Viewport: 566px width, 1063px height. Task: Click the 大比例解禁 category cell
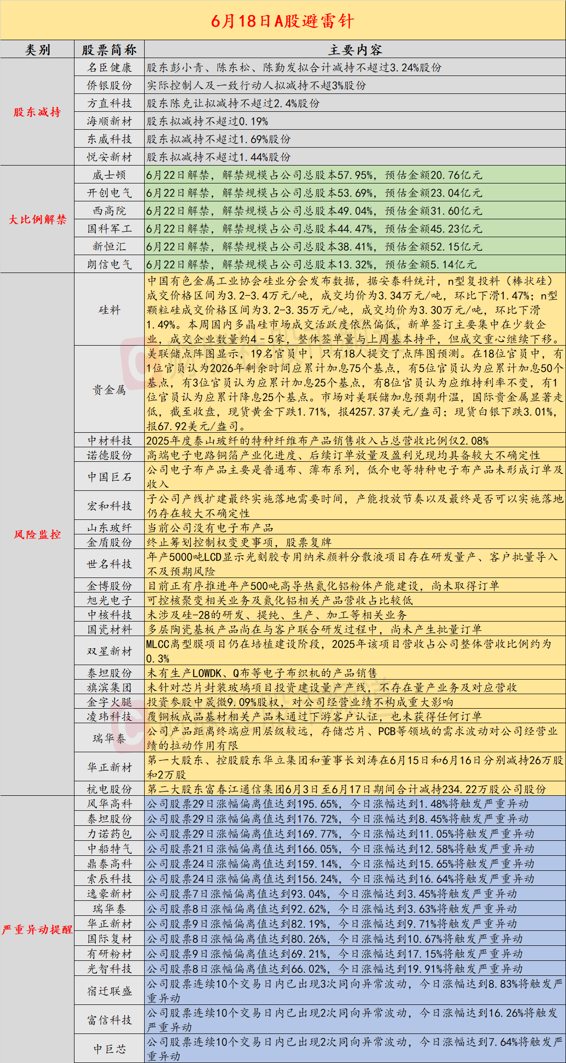pyautogui.click(x=37, y=219)
